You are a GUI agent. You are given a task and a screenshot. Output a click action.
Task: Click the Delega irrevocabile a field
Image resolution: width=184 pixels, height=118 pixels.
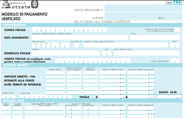[x=143, y=8]
